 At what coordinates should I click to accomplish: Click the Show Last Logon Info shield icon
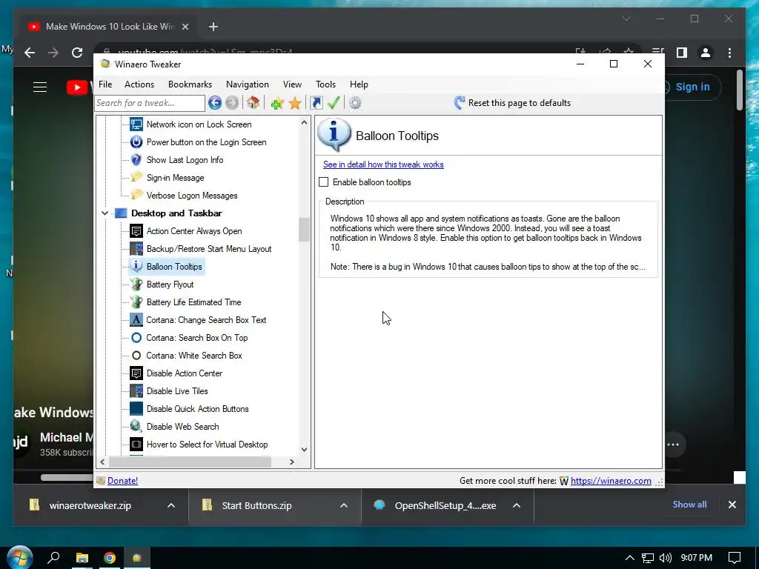coord(136,160)
